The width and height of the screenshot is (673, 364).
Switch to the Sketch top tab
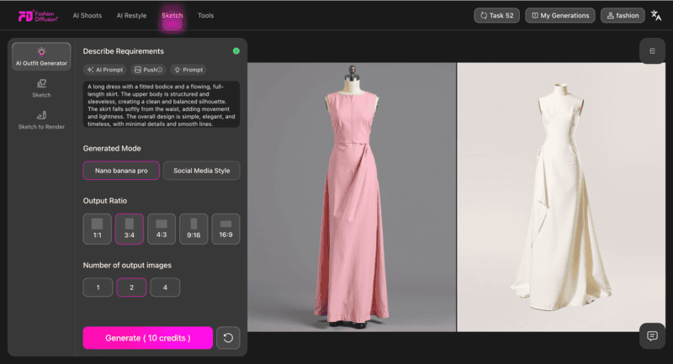point(172,15)
